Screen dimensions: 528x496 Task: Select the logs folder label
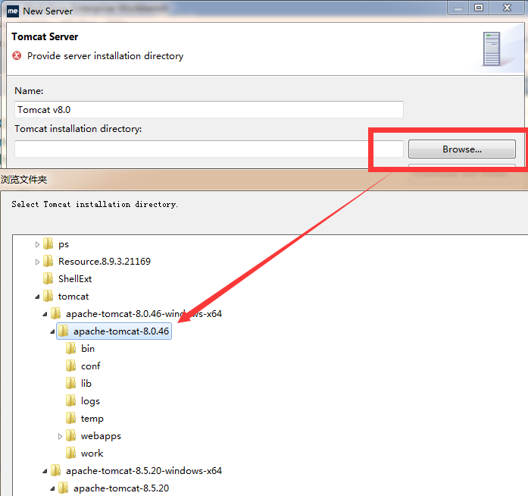(x=90, y=401)
